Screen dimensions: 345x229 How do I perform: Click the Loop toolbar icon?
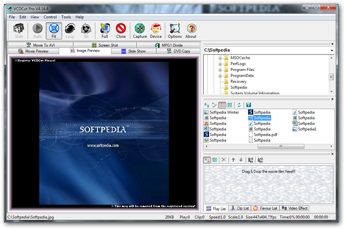tap(70, 31)
